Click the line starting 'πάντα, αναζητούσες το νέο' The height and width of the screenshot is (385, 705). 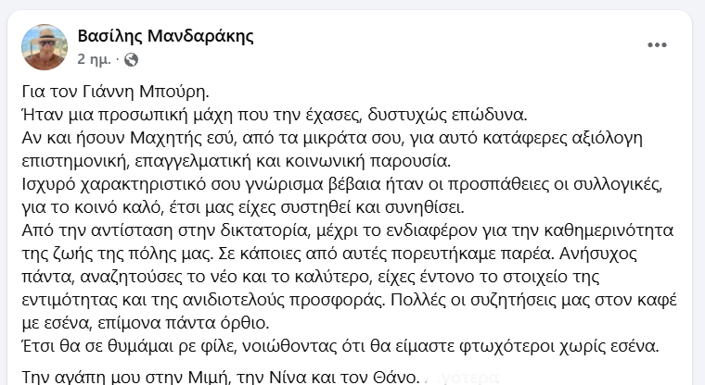[x=311, y=277]
